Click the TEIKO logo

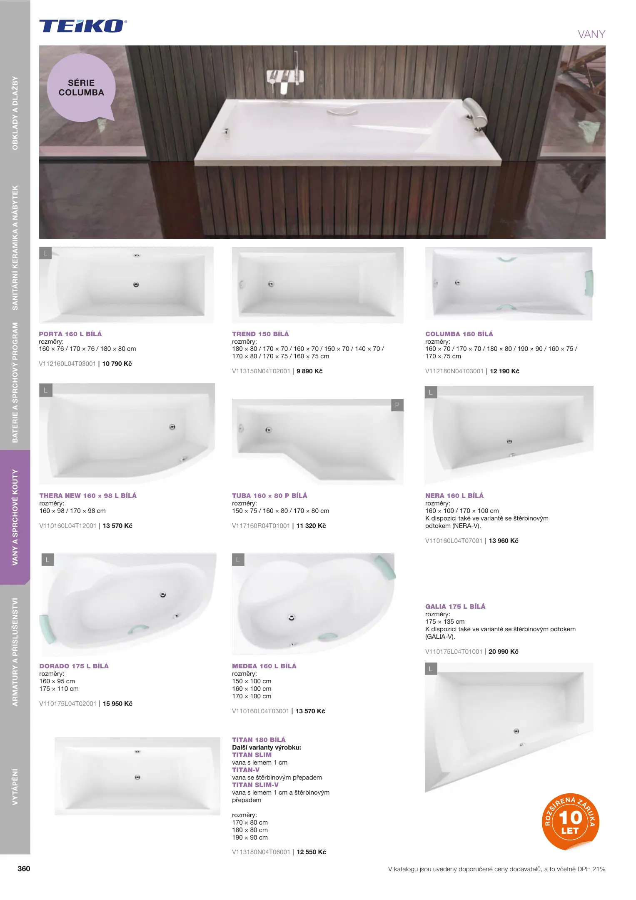83,26
